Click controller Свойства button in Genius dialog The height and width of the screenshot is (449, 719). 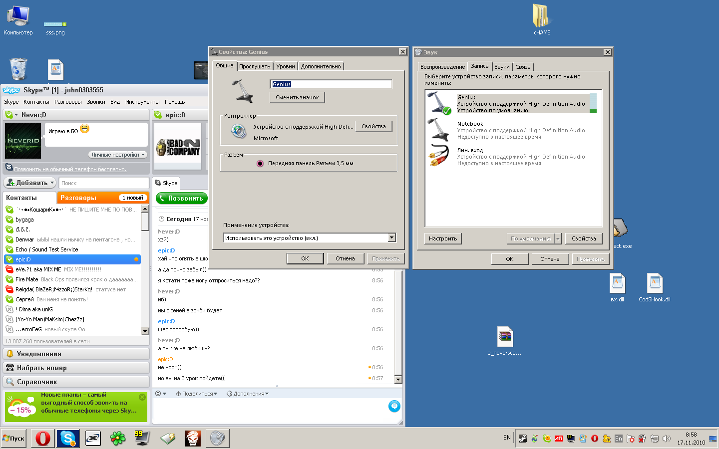(373, 126)
